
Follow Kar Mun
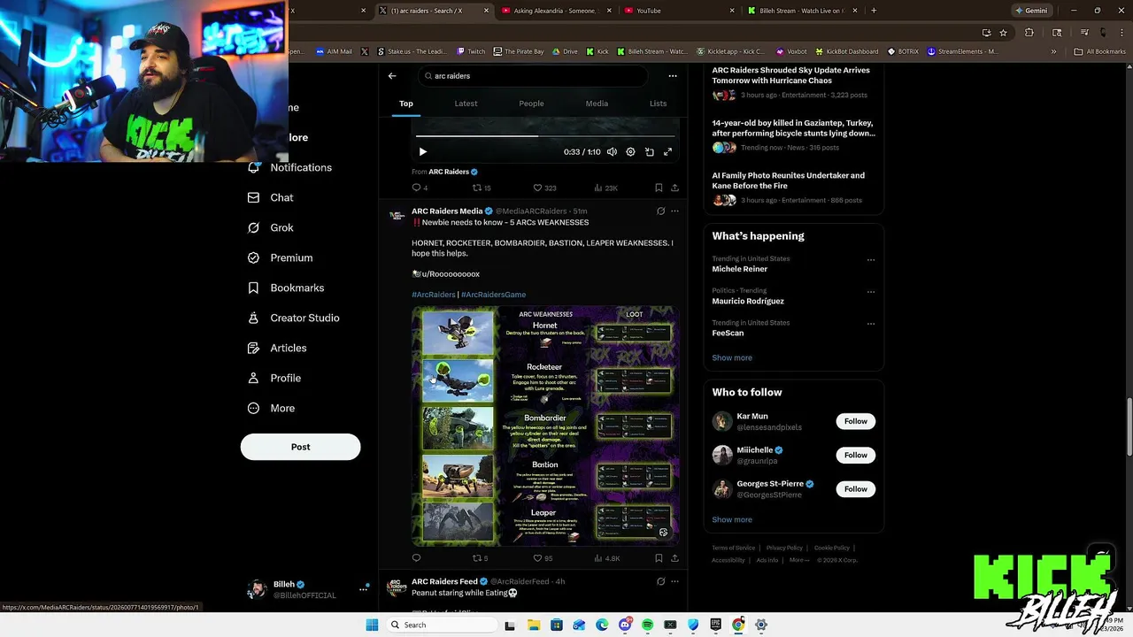click(x=856, y=421)
